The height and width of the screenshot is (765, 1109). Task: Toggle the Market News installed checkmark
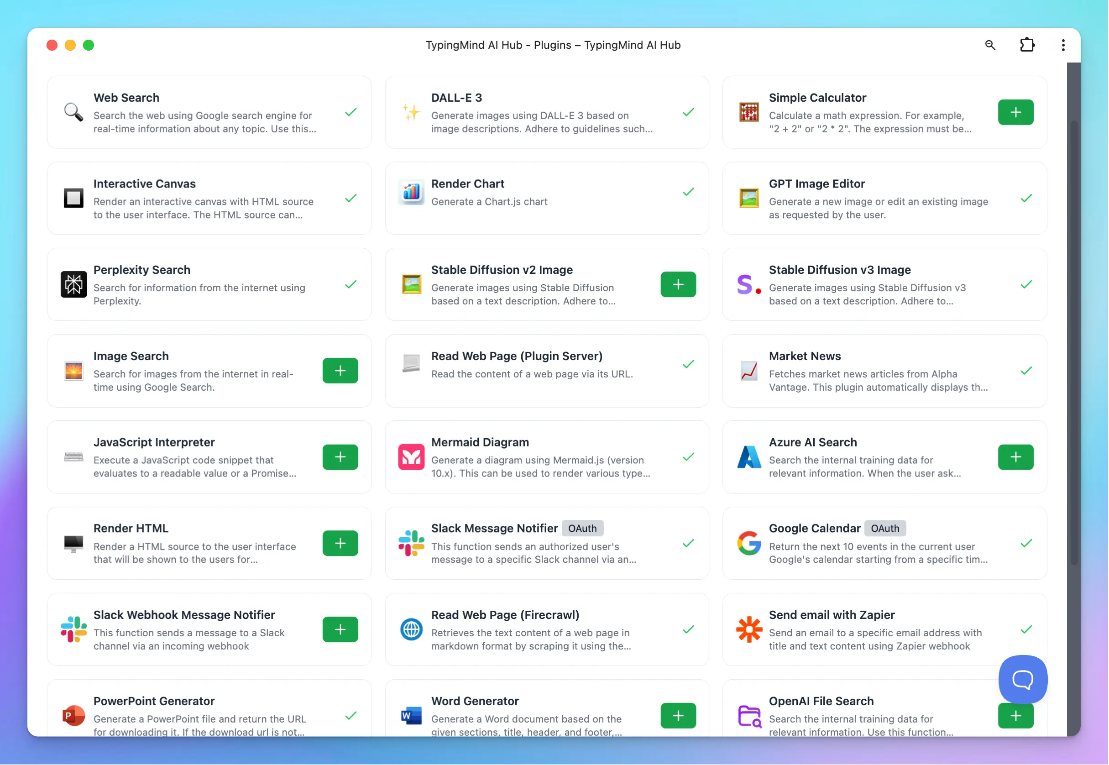tap(1026, 371)
